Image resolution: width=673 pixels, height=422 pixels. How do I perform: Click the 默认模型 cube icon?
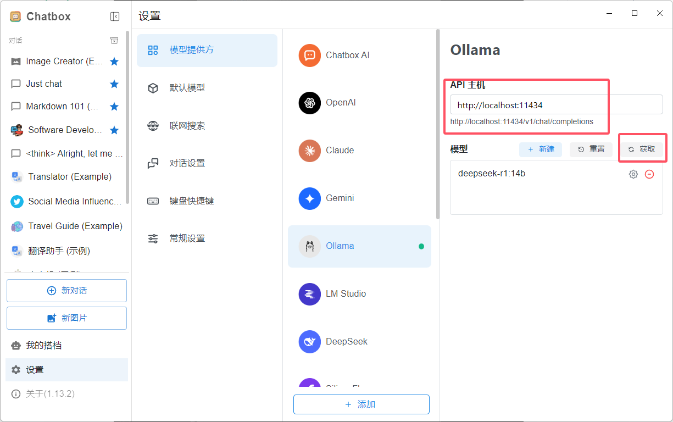point(153,88)
